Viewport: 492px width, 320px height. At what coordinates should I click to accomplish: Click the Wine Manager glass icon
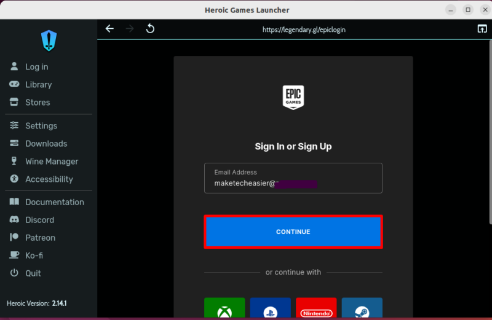14,161
